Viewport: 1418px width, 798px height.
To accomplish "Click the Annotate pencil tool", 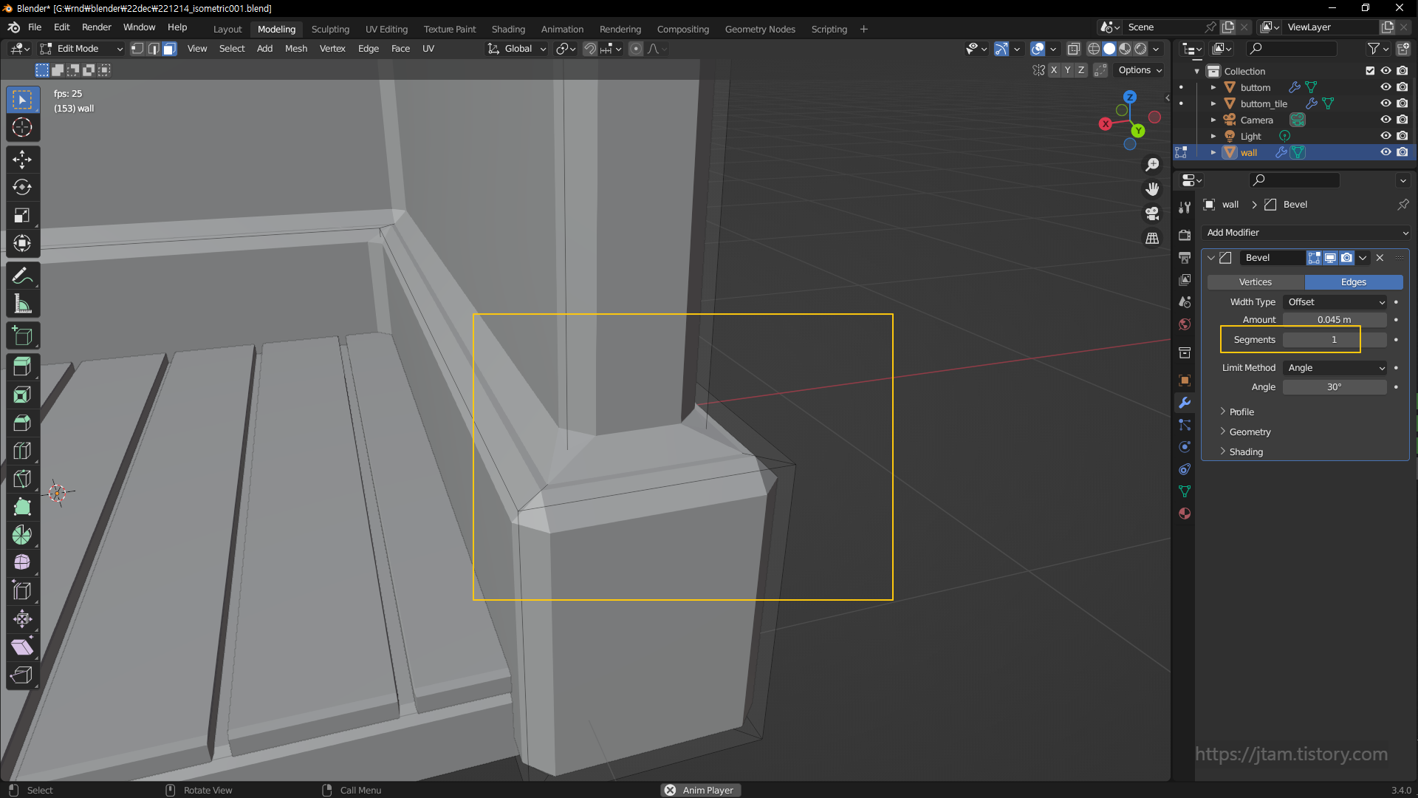I will tap(22, 276).
